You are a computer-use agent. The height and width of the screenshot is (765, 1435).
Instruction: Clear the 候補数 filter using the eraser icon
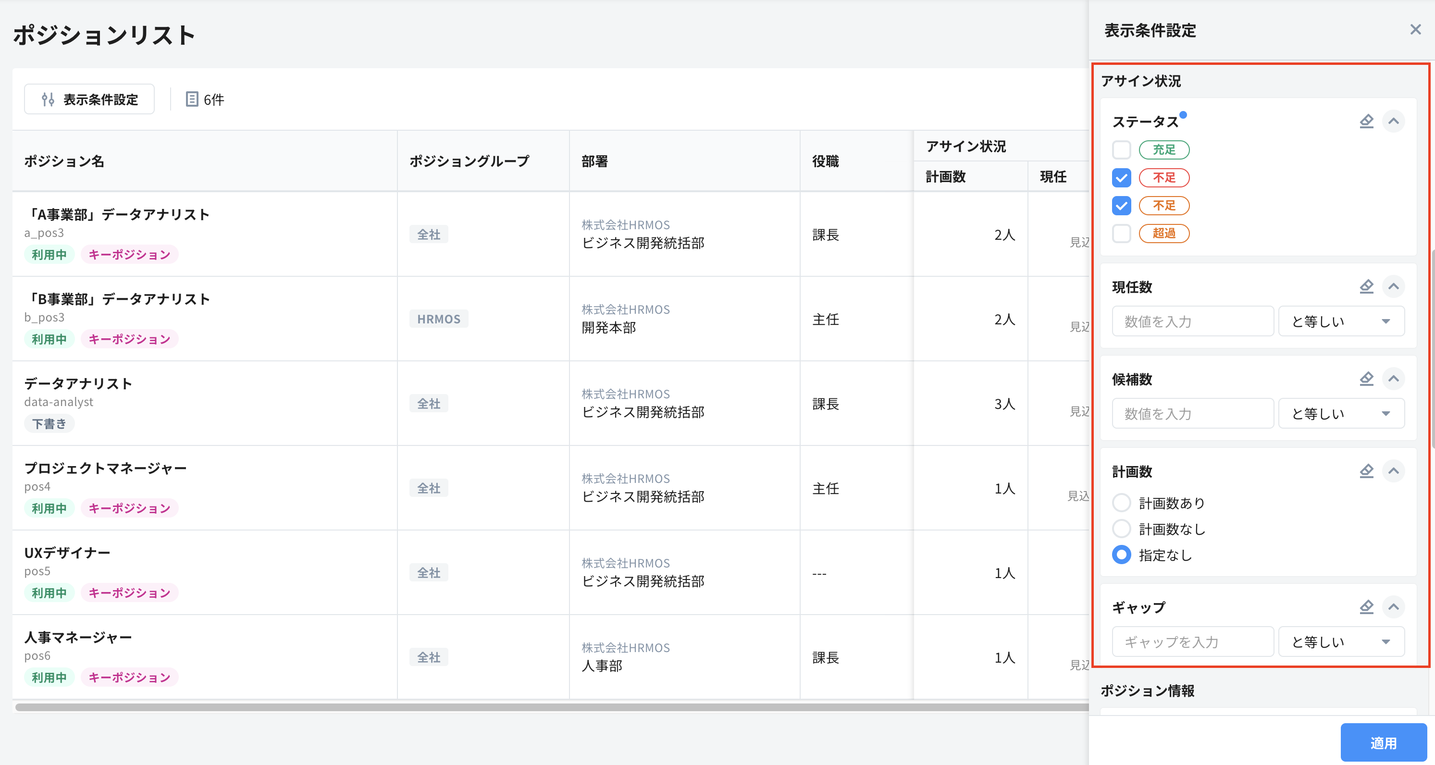(x=1366, y=379)
